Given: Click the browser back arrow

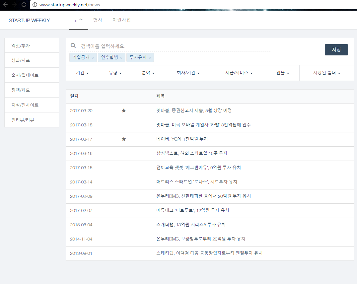Looking at the screenshot, I should coord(5,5).
